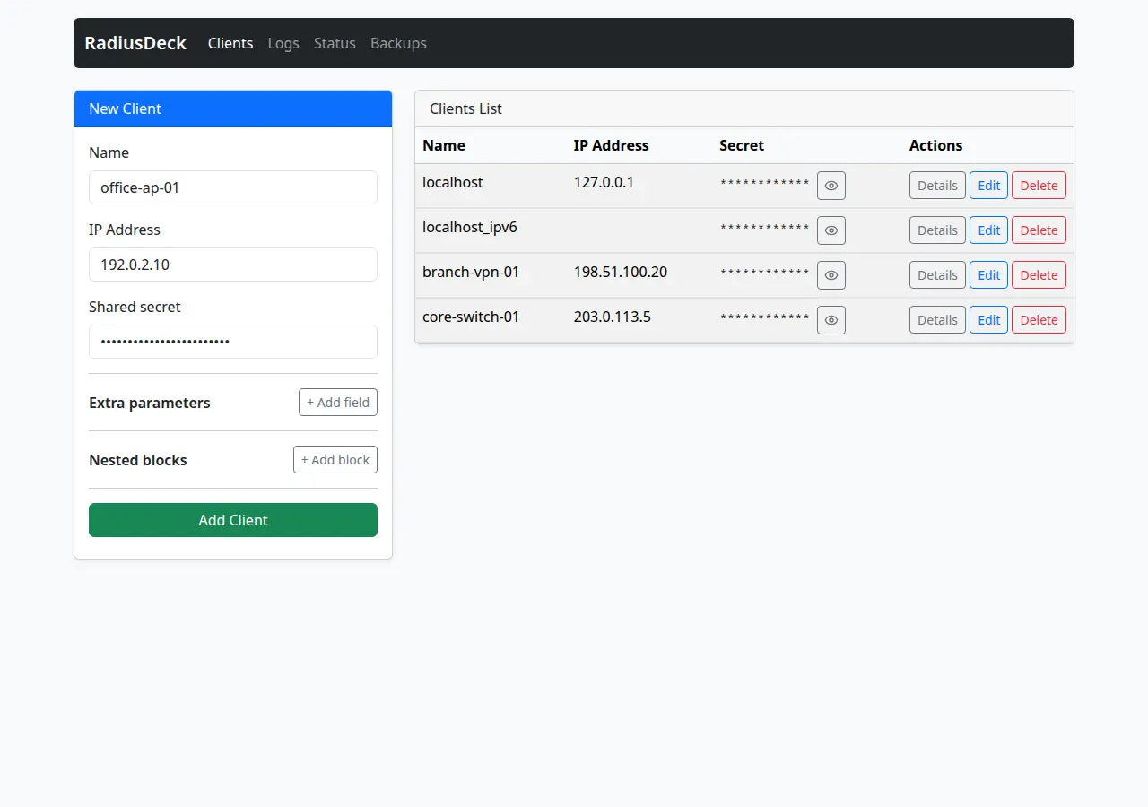Image resolution: width=1148 pixels, height=807 pixels.
Task: Edit the branch-vpn-01 client
Action: click(x=988, y=275)
